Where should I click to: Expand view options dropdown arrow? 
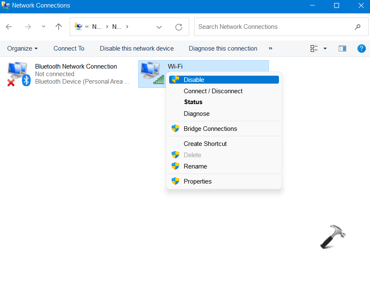325,48
